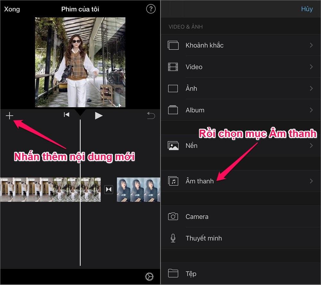The height and width of the screenshot is (285, 321).
Task: Open the help question mark icon
Action: [x=151, y=9]
